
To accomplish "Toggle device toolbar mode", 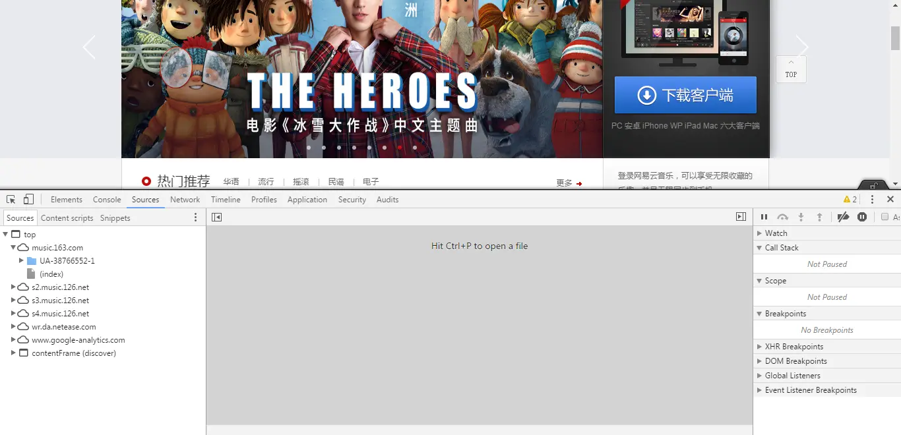I will tap(28, 199).
